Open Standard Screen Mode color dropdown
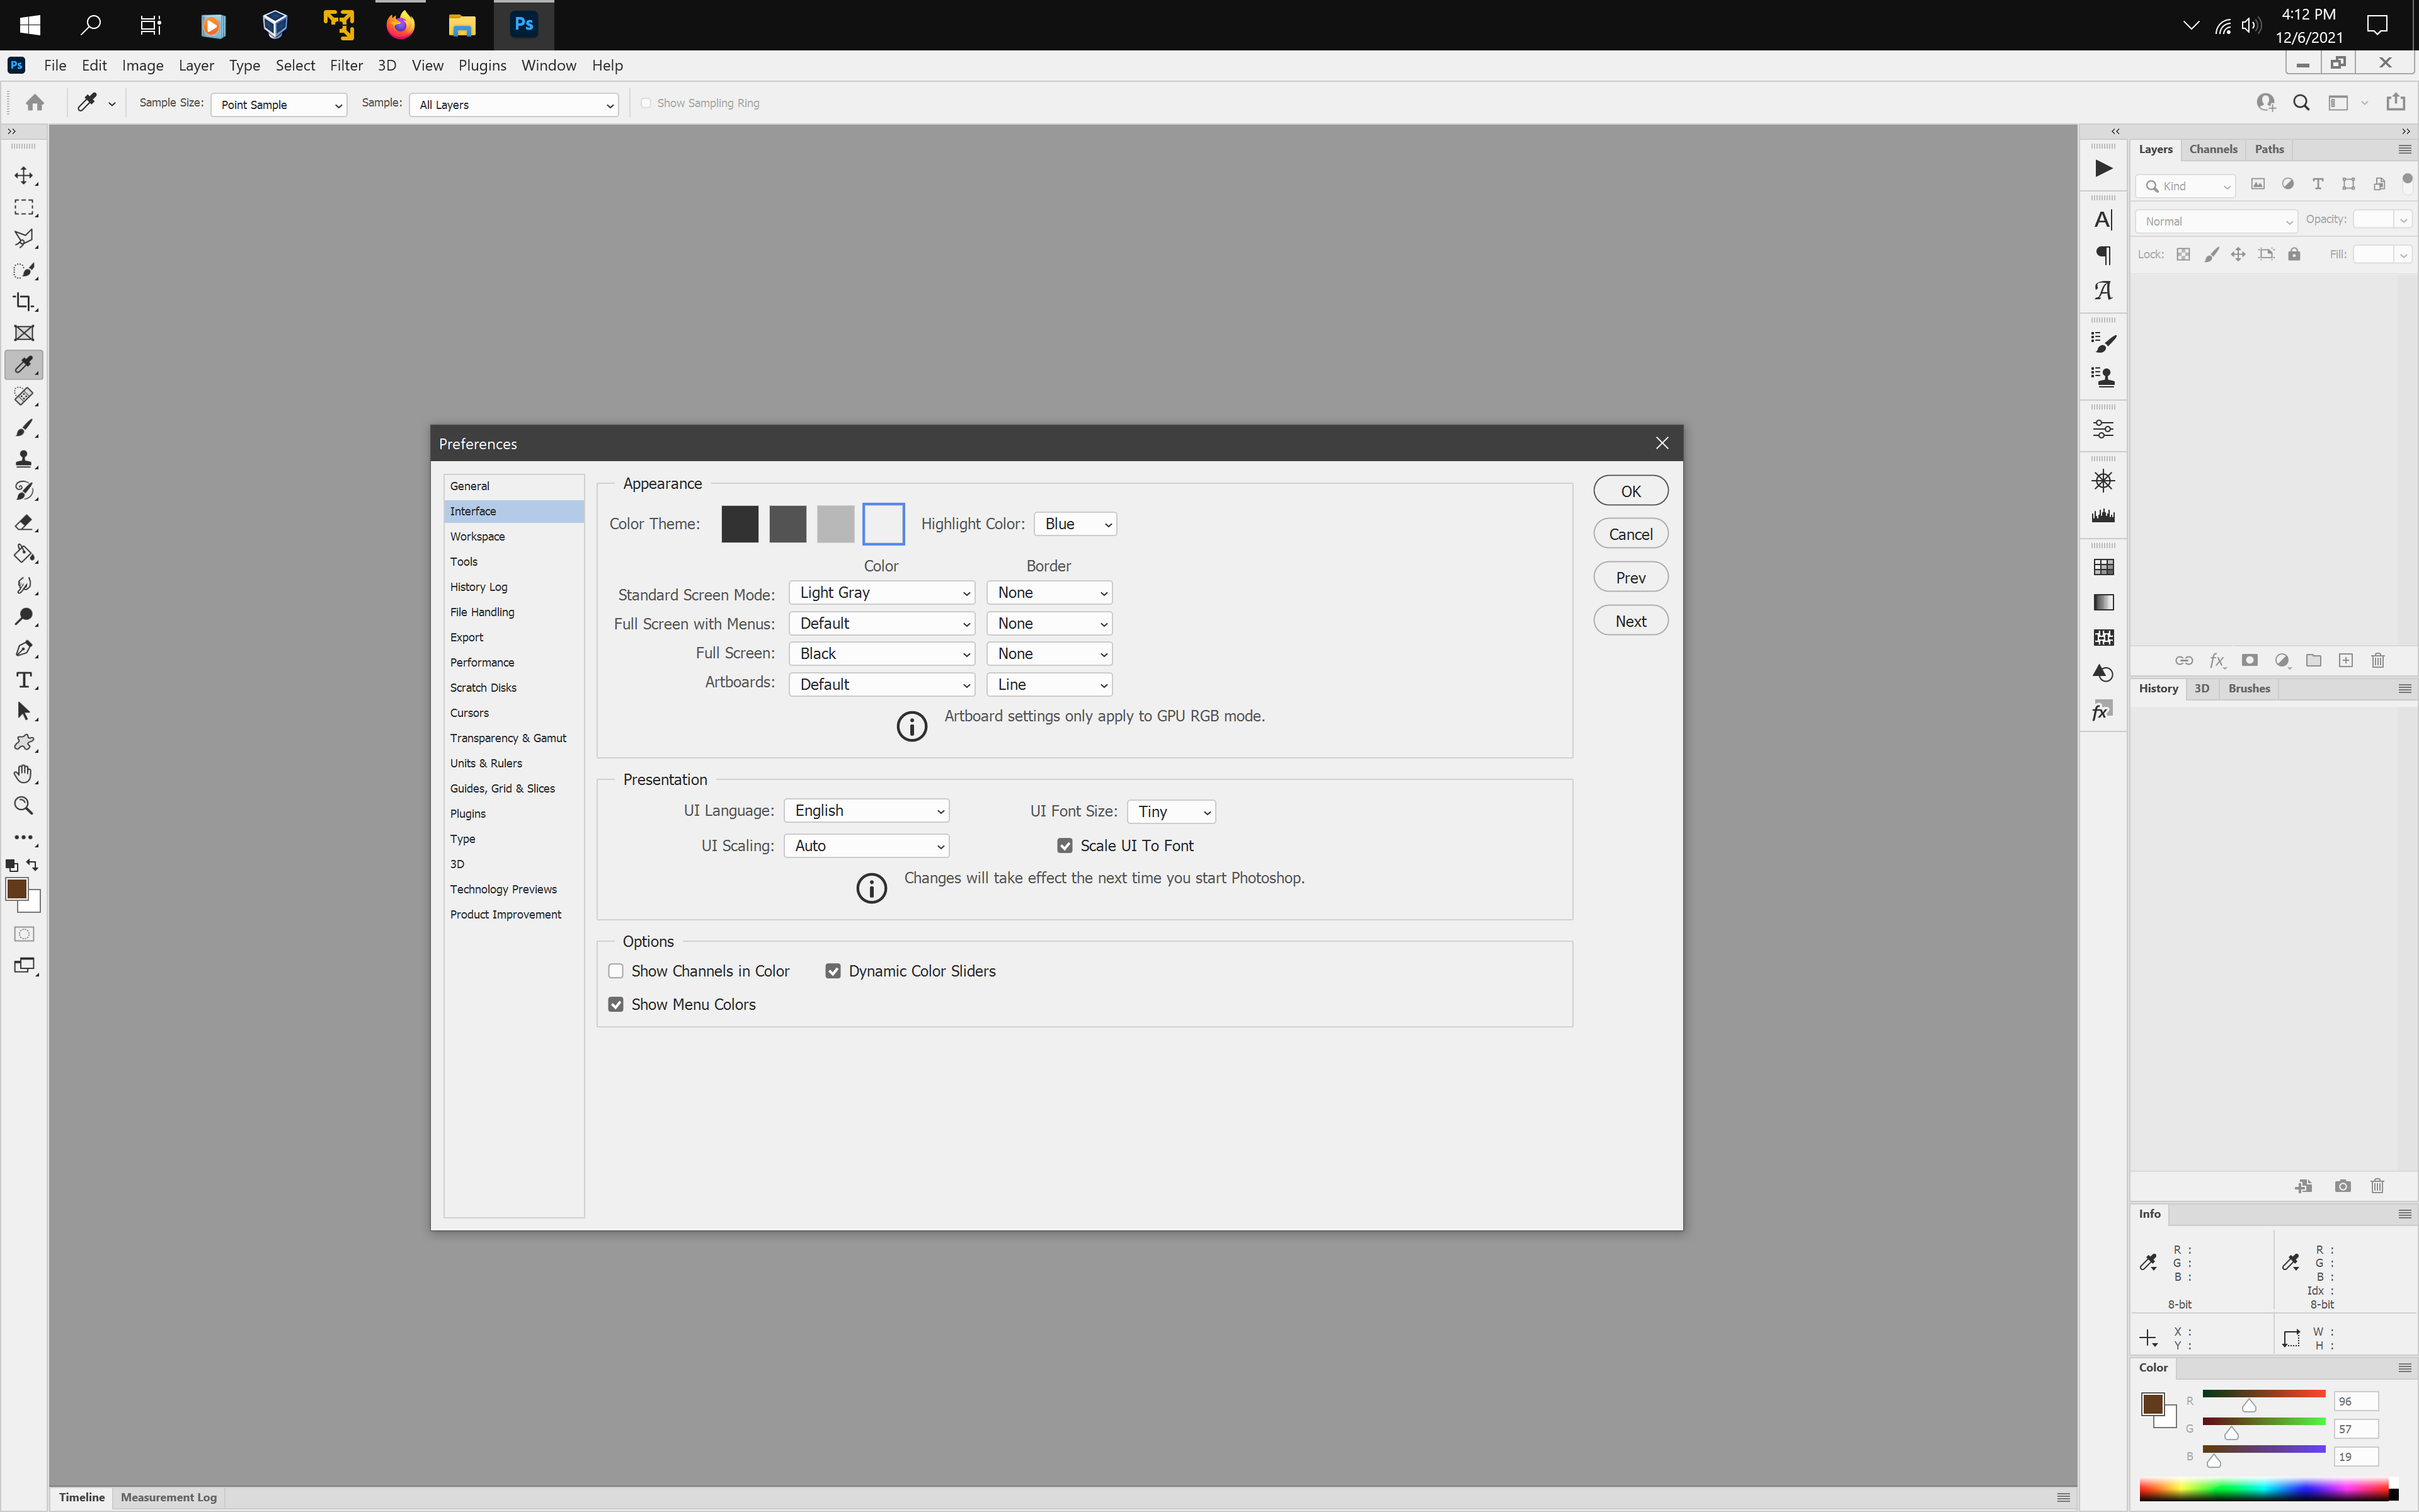2419x1512 pixels. point(882,593)
